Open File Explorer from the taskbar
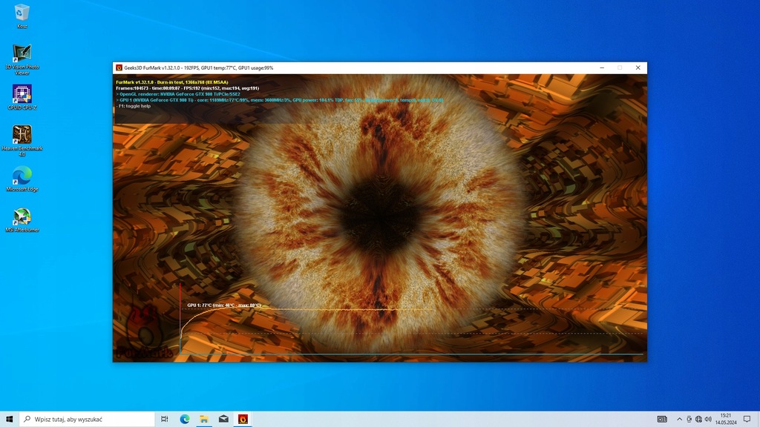Screen dimensions: 760x427 [x=203, y=419]
